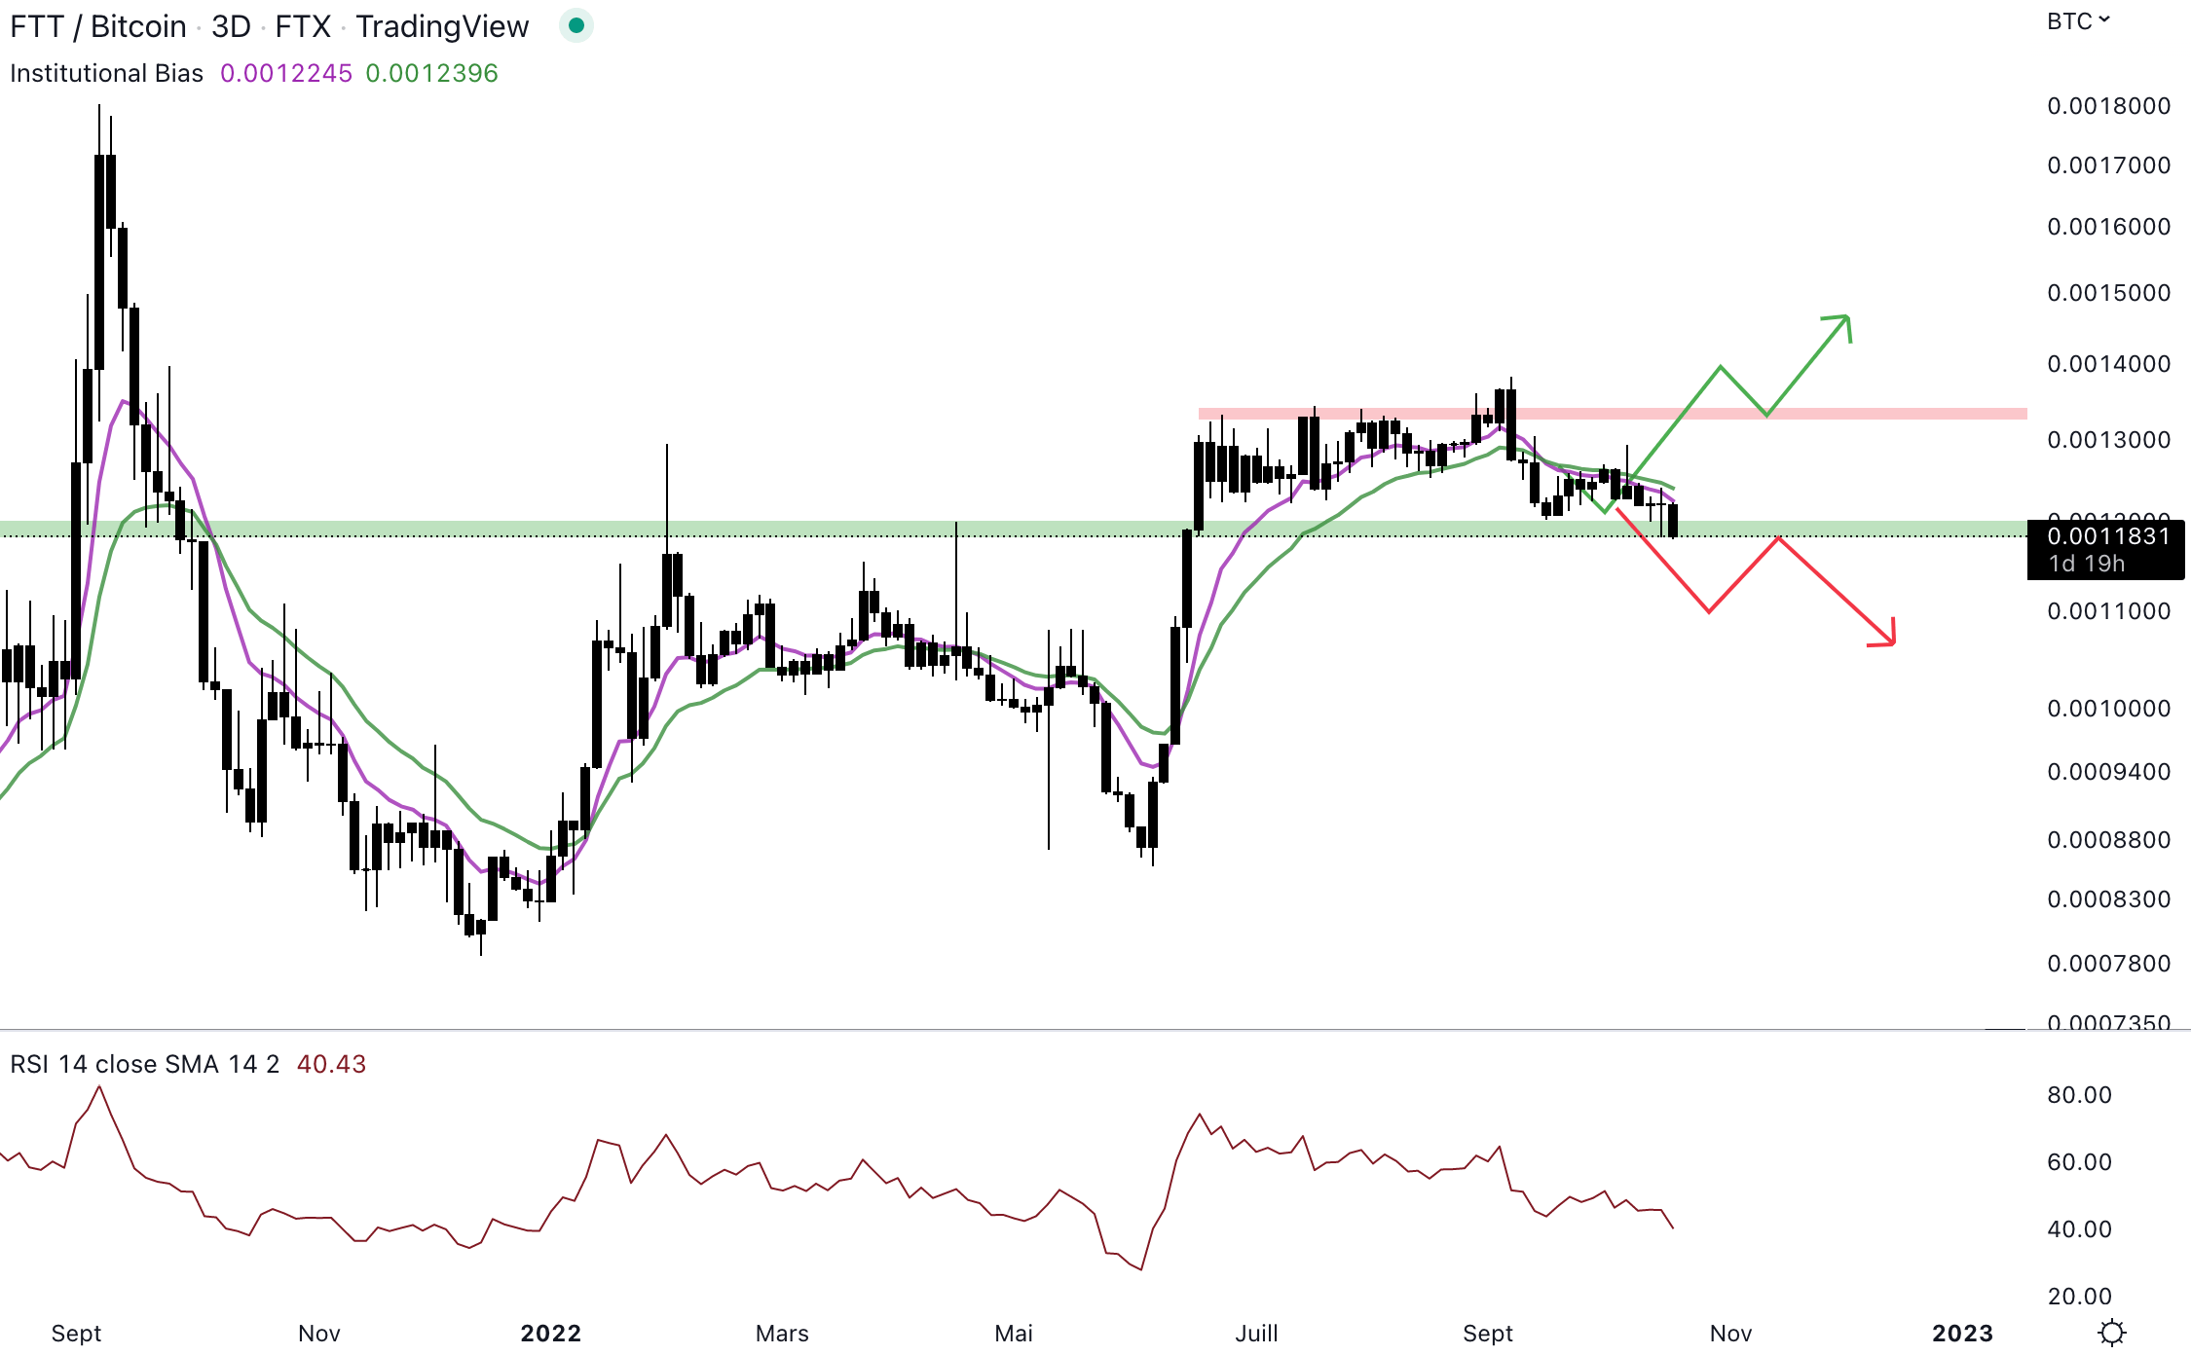Click the purple Institutional Bias value 0.0012245
2191x1355 pixels.
pyautogui.click(x=286, y=73)
